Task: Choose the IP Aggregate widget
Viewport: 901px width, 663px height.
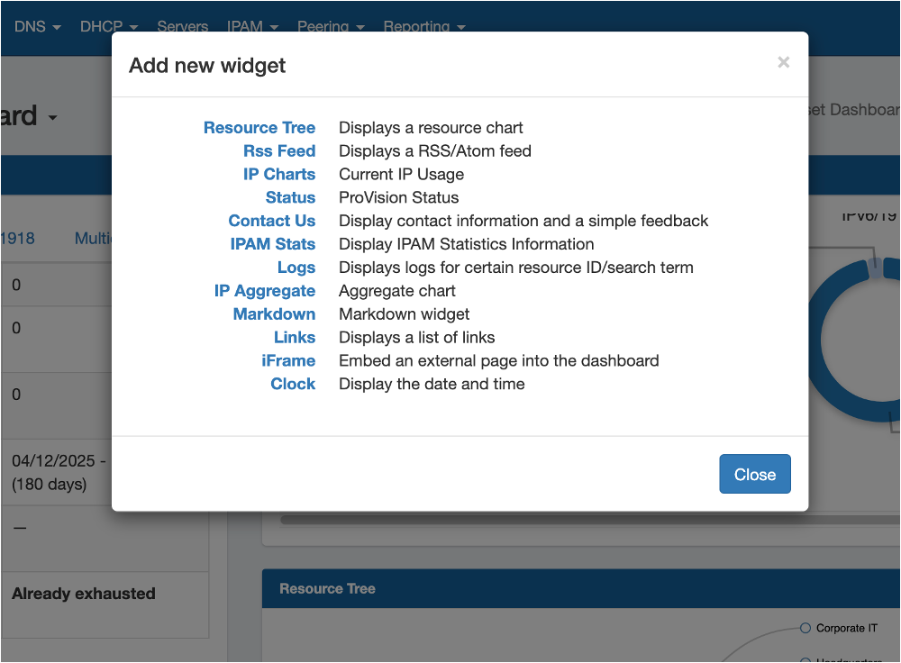Action: pyautogui.click(x=265, y=291)
